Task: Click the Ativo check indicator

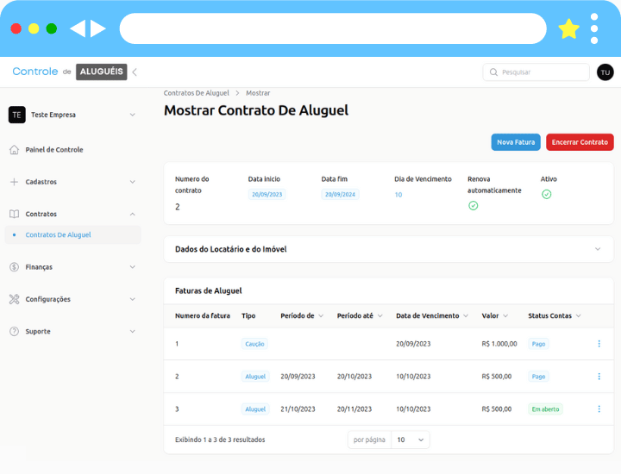Action: (546, 195)
